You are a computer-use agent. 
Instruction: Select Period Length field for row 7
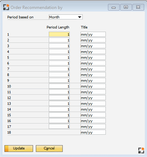point(59,69)
